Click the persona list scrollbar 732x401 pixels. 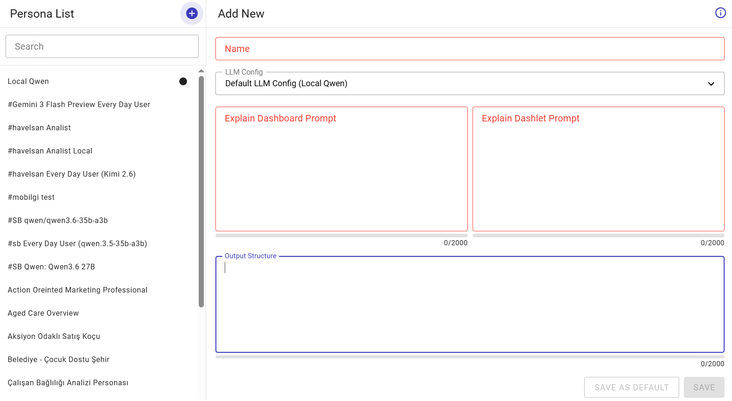[x=201, y=191]
